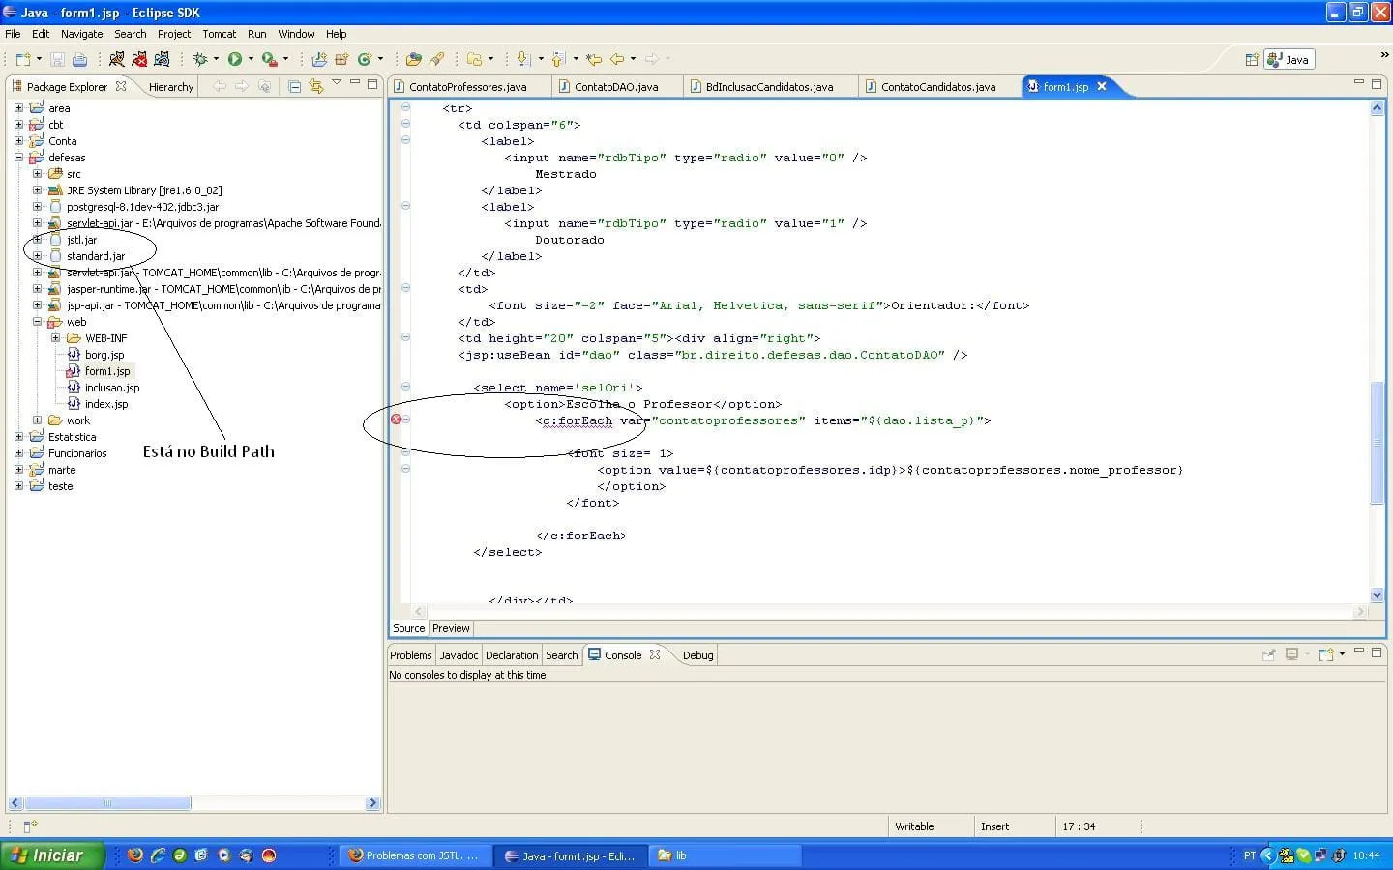Switch to the Problems view tab
Viewport: 1393px width, 870px height.
pyautogui.click(x=410, y=655)
